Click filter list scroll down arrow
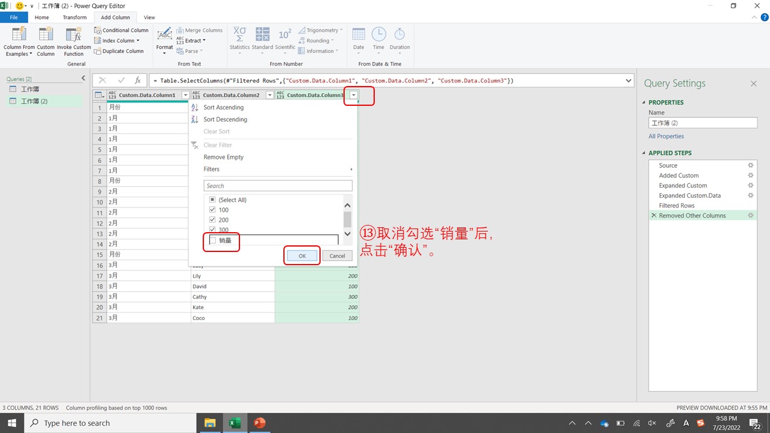 coord(347,234)
